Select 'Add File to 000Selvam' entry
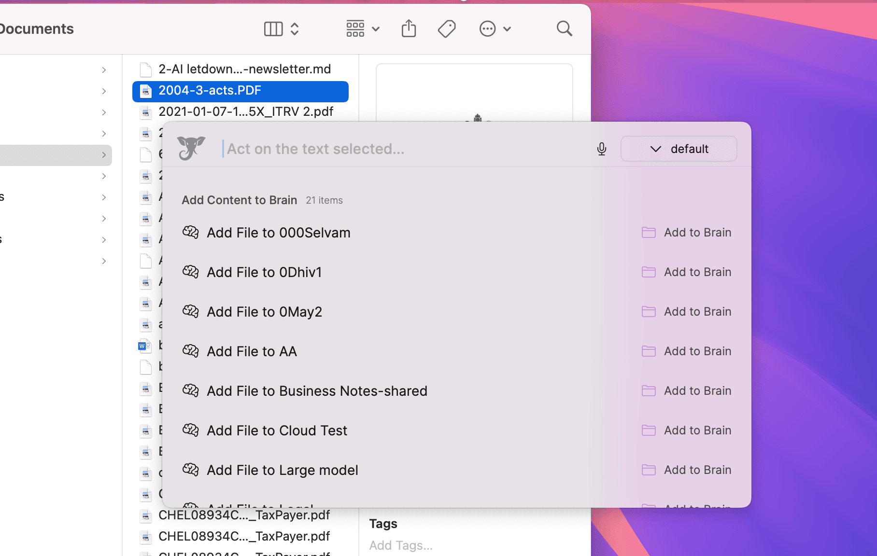The width and height of the screenshot is (877, 556). (278, 233)
